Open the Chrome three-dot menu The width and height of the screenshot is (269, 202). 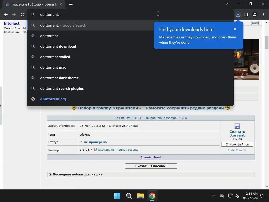pos(263,15)
